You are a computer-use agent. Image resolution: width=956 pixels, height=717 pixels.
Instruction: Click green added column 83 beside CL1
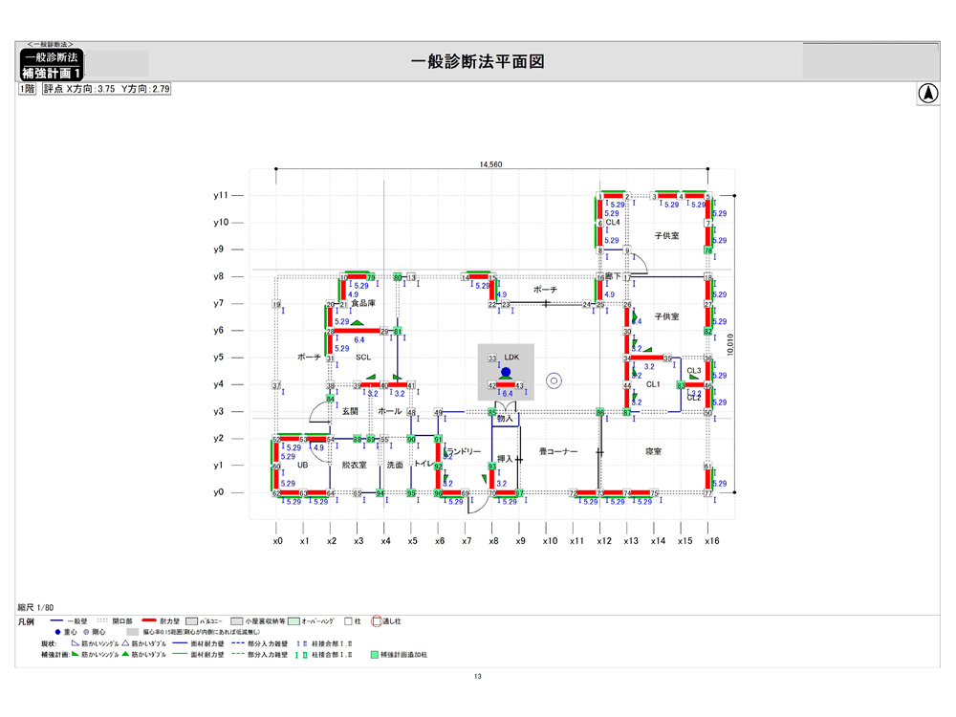[x=681, y=385]
